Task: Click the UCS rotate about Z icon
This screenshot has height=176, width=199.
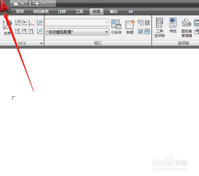Action: tap(31, 31)
